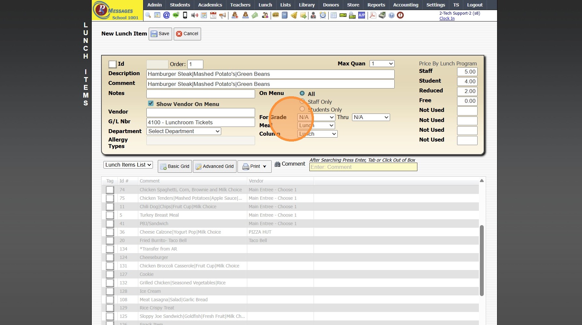Open the alarm clock icon
The image size is (582, 325).
tap(323, 15)
